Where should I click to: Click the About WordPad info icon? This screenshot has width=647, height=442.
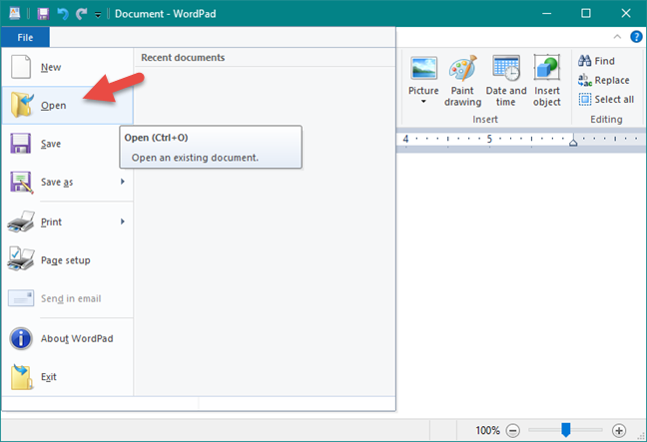[x=21, y=338]
